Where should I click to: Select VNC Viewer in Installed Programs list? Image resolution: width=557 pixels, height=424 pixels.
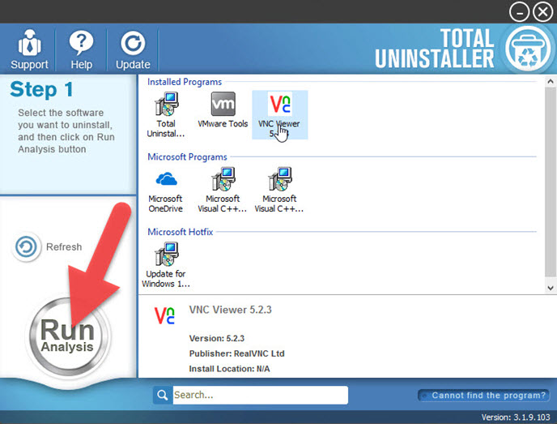click(x=279, y=115)
